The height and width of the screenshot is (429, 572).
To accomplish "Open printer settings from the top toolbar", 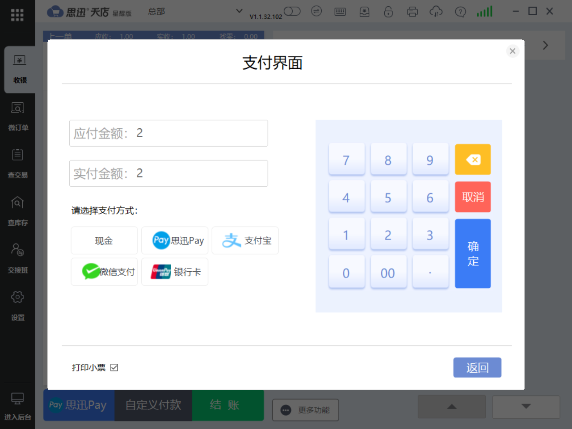I will click(x=412, y=11).
